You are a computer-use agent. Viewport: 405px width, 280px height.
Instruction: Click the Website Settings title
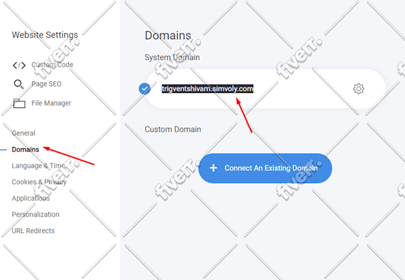44,35
